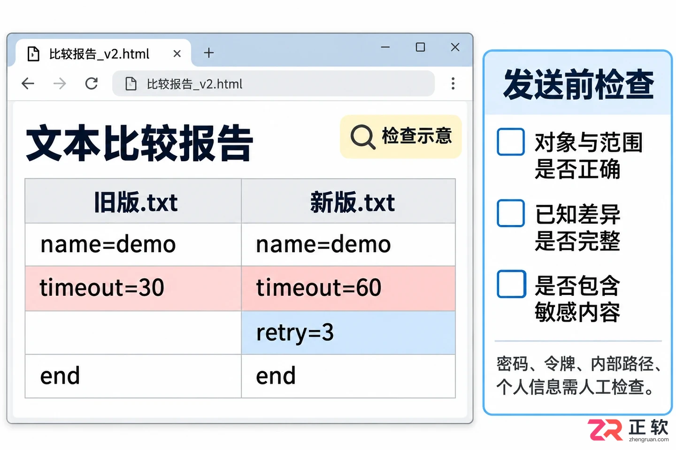Click the timeout=60 cell
This screenshot has width=676, height=450.
tap(348, 288)
